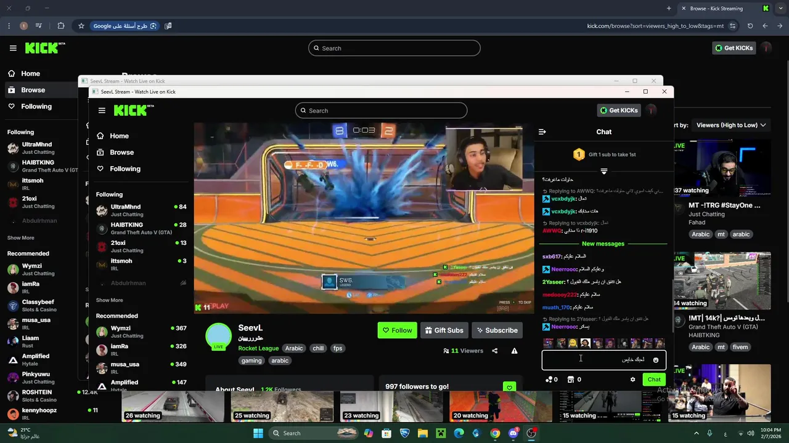Open Chrome menu three dots
Image resolution: width=789 pixels, height=443 pixels.
pyautogui.click(x=9, y=26)
